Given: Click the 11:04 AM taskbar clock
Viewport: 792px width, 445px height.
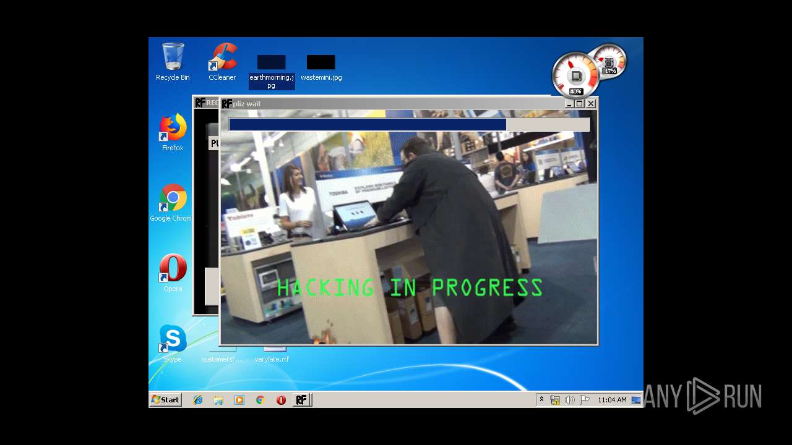Looking at the screenshot, I should 612,400.
